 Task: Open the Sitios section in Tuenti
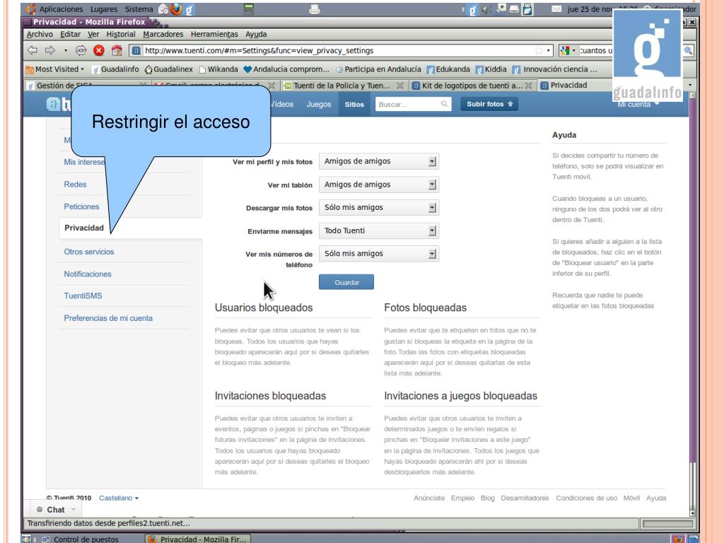pos(354,105)
